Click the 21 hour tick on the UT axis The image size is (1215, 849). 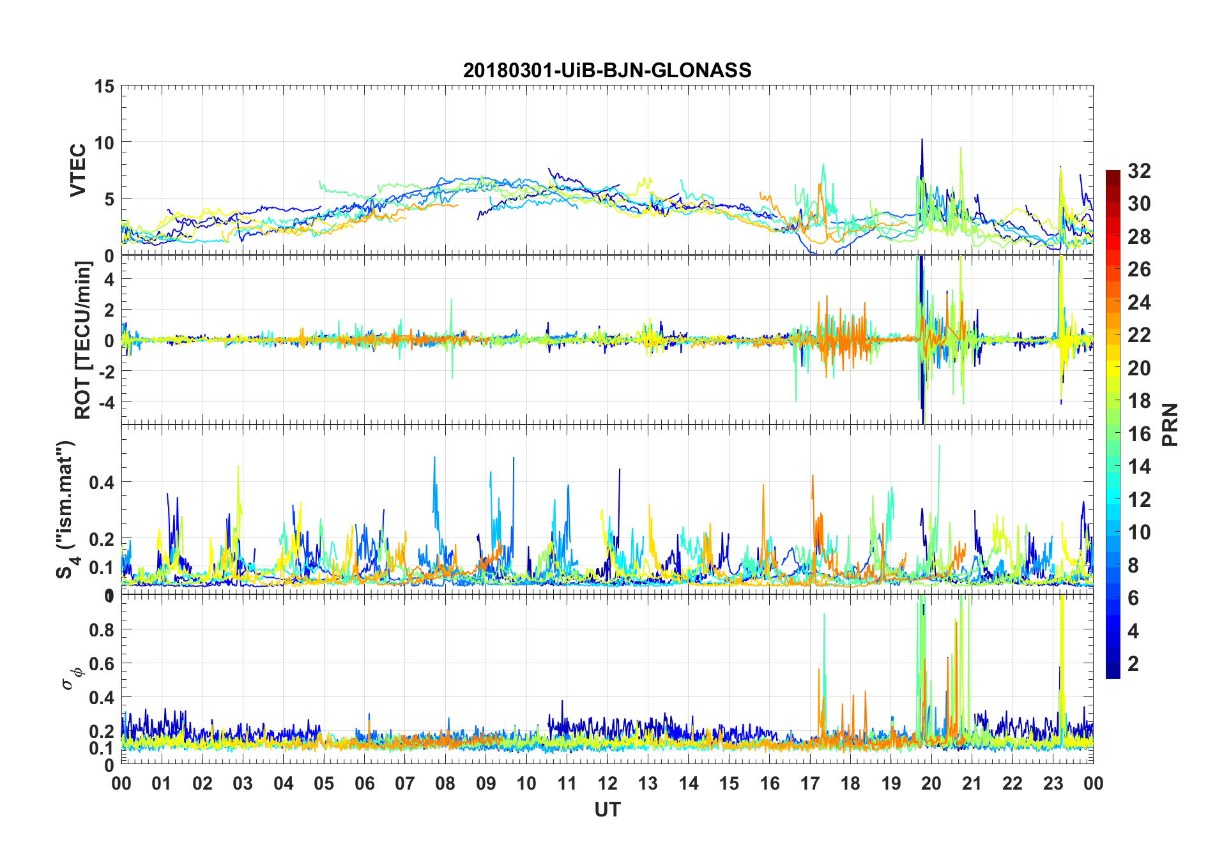[972, 783]
